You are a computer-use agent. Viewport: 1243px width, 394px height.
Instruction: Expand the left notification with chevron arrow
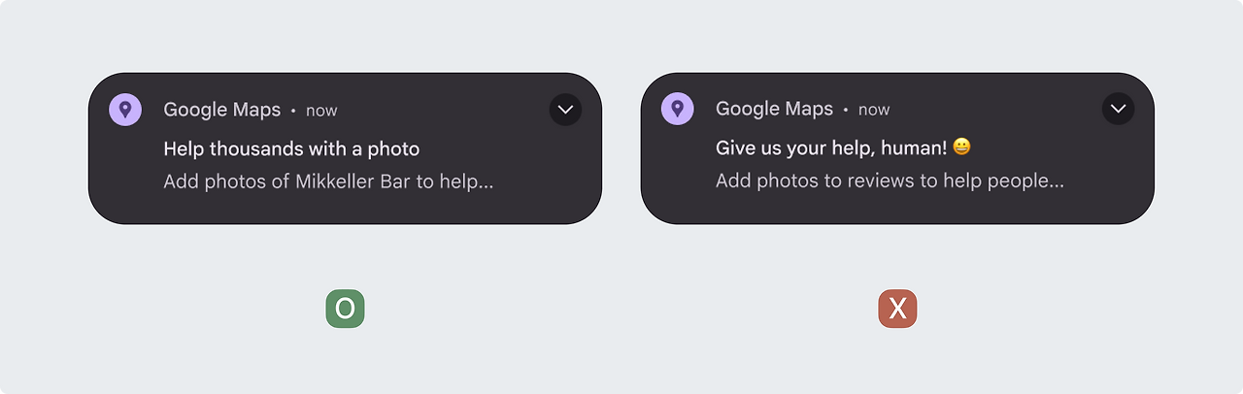click(565, 109)
